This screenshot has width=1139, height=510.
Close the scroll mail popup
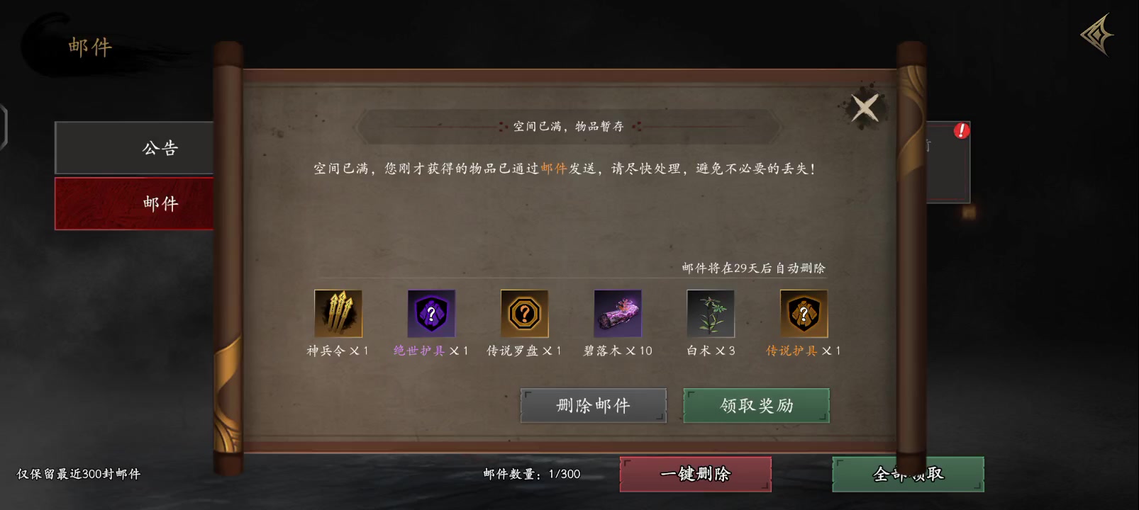click(865, 108)
